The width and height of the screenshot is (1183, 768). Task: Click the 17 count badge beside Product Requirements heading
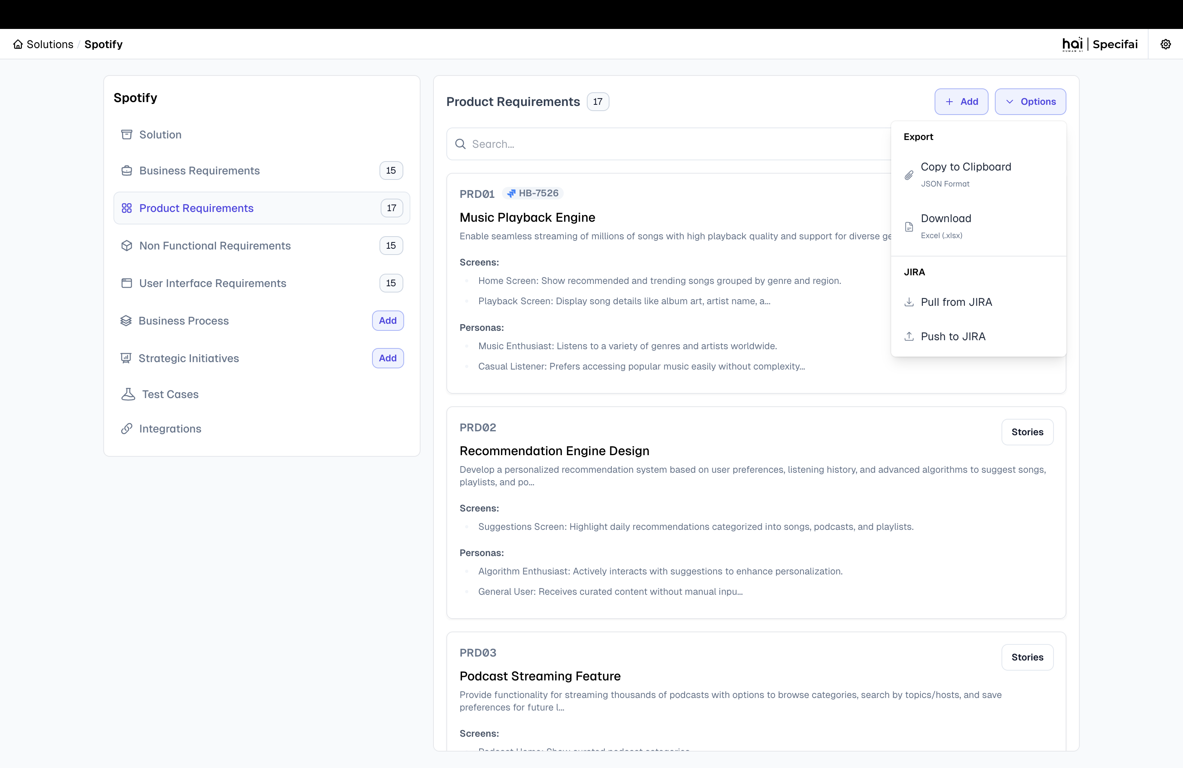pos(598,102)
